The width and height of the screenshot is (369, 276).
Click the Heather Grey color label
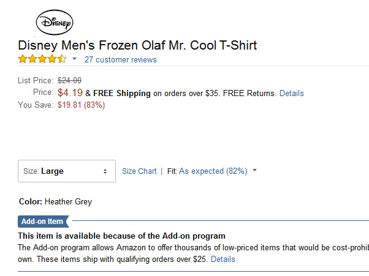(68, 201)
